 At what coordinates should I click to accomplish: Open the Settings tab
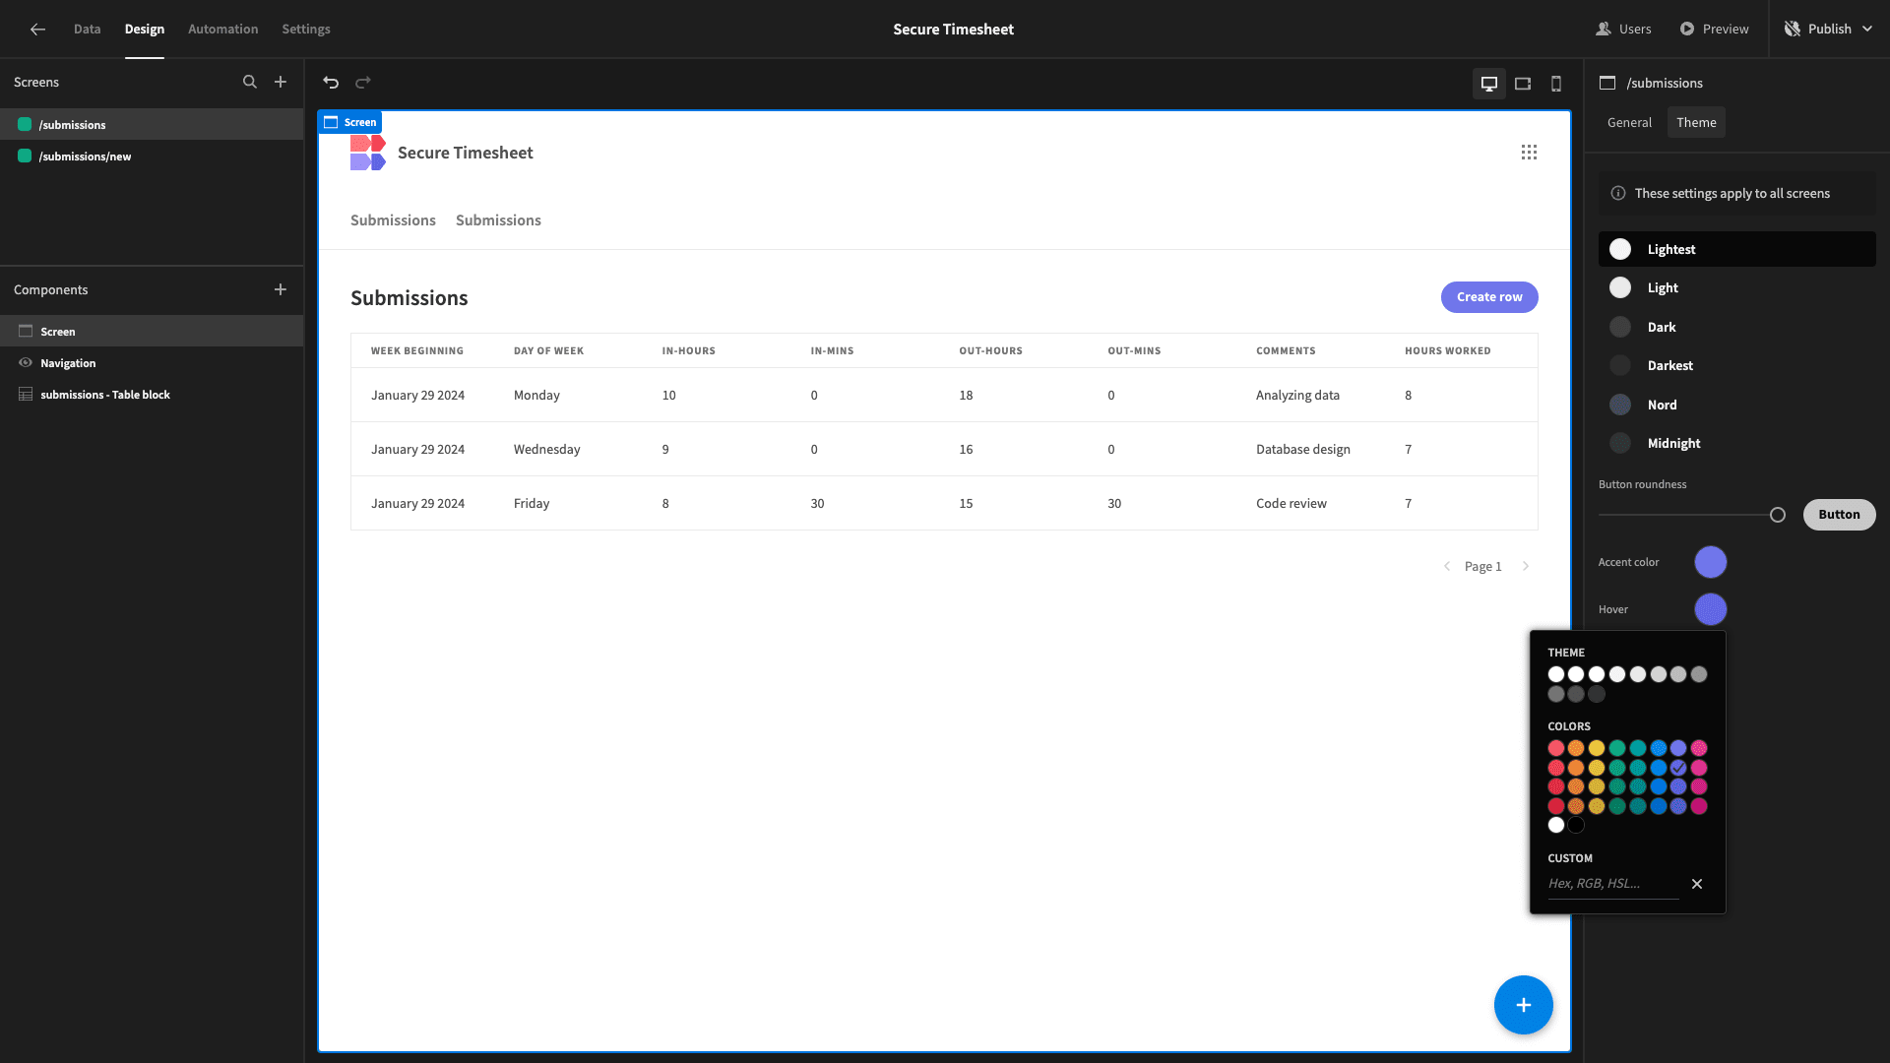coord(306,30)
